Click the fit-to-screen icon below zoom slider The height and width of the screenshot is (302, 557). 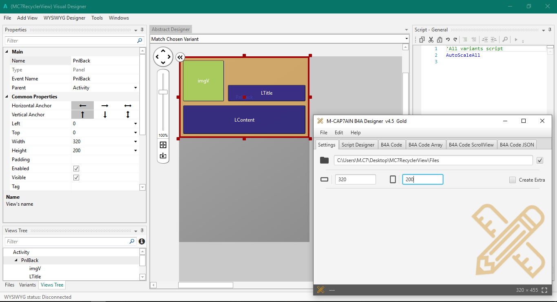coord(163,145)
